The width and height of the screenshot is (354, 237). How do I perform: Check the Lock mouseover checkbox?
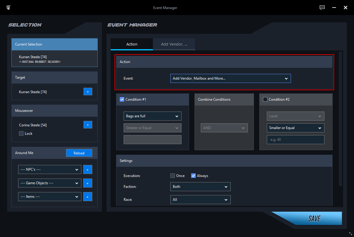coord(21,133)
